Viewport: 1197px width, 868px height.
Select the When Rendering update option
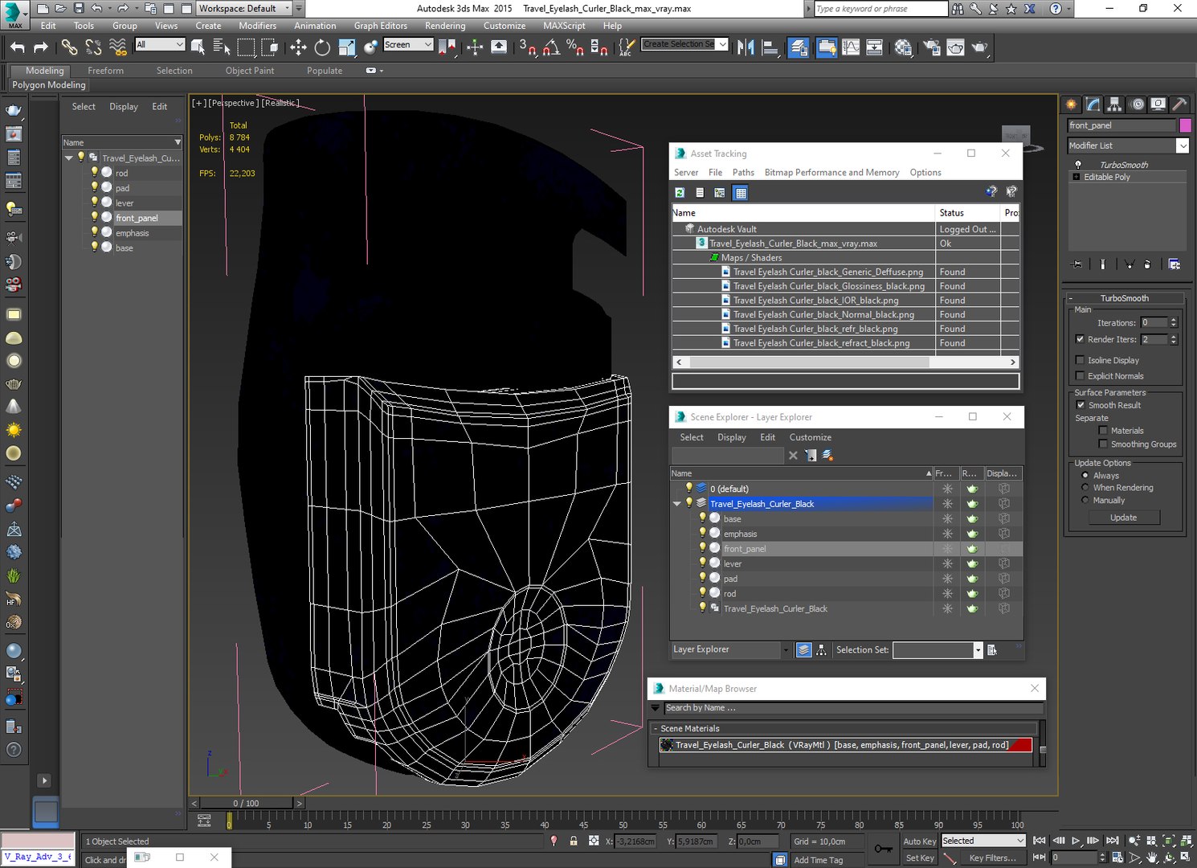[1085, 488]
